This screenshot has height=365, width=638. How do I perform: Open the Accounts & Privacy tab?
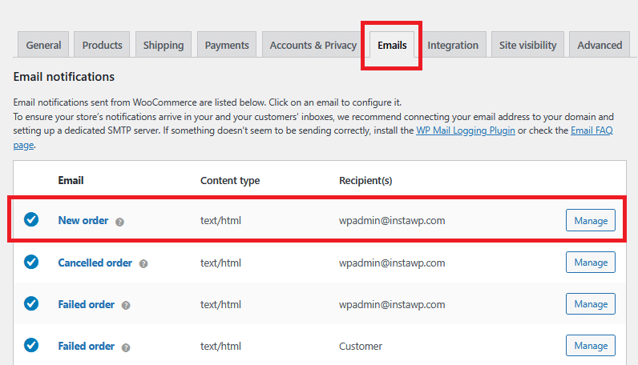(x=313, y=45)
